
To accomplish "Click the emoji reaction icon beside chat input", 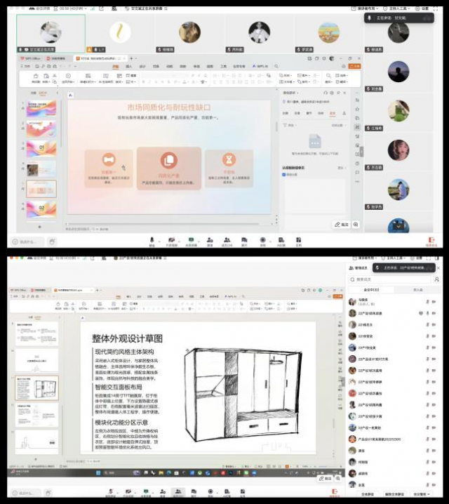I will click(x=52, y=241).
